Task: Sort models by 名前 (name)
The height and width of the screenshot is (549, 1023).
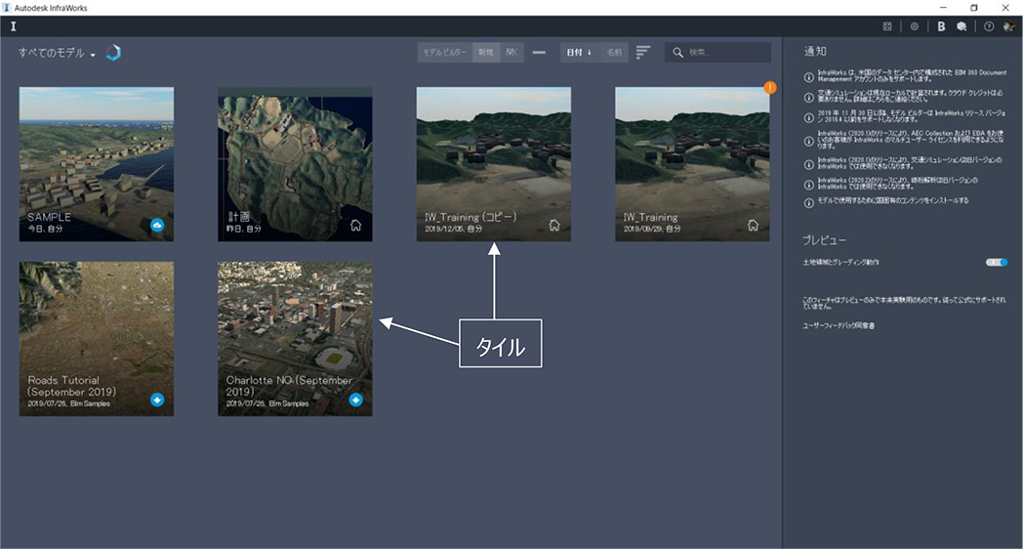Action: [613, 52]
